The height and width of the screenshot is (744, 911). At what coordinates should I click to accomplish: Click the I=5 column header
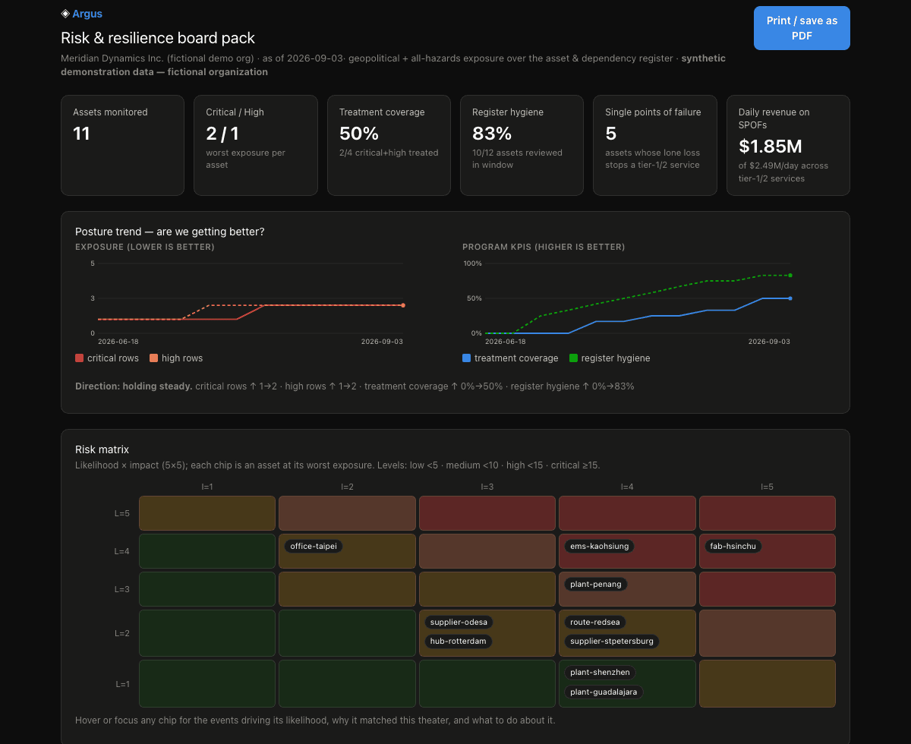coord(767,487)
